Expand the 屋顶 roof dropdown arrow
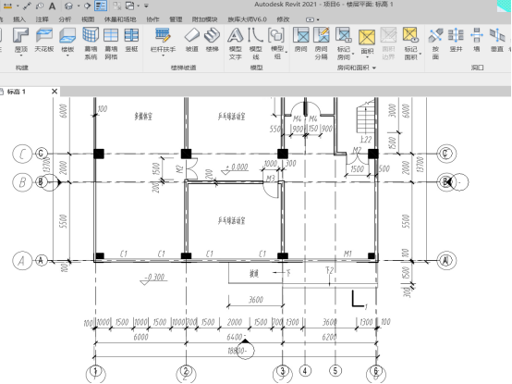This screenshot has width=512, height=384. tap(21, 56)
